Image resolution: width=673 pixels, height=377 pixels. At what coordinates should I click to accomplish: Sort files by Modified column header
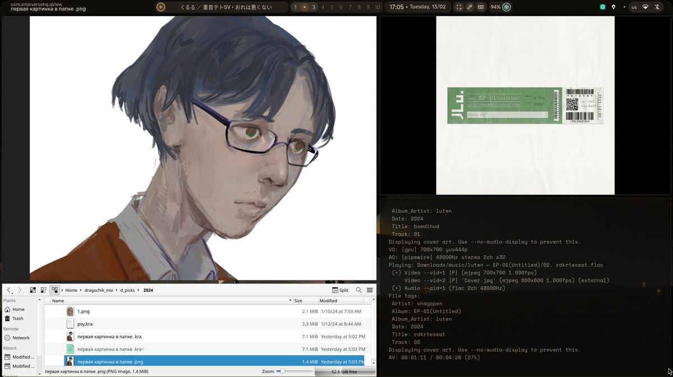[341, 301]
